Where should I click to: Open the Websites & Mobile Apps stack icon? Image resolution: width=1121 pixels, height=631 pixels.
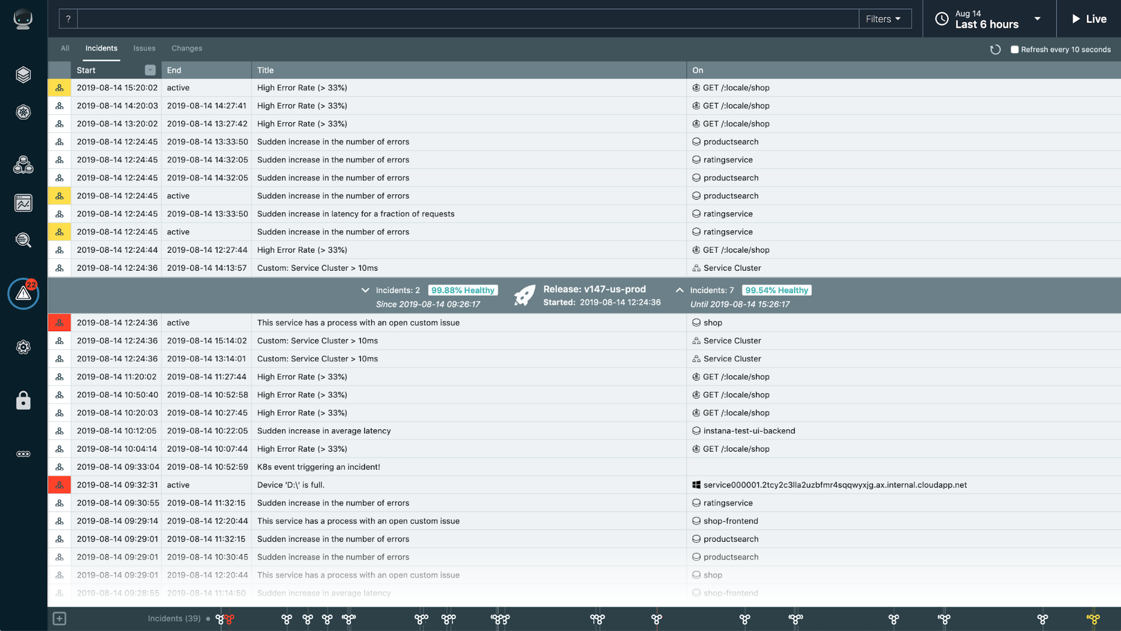pyautogui.click(x=23, y=75)
